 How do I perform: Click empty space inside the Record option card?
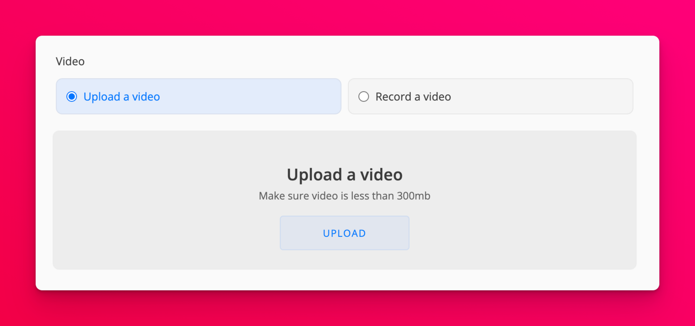point(543,96)
